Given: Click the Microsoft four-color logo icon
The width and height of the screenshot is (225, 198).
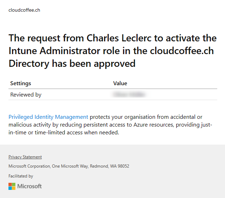Looking at the screenshot, I should pos(12,186).
